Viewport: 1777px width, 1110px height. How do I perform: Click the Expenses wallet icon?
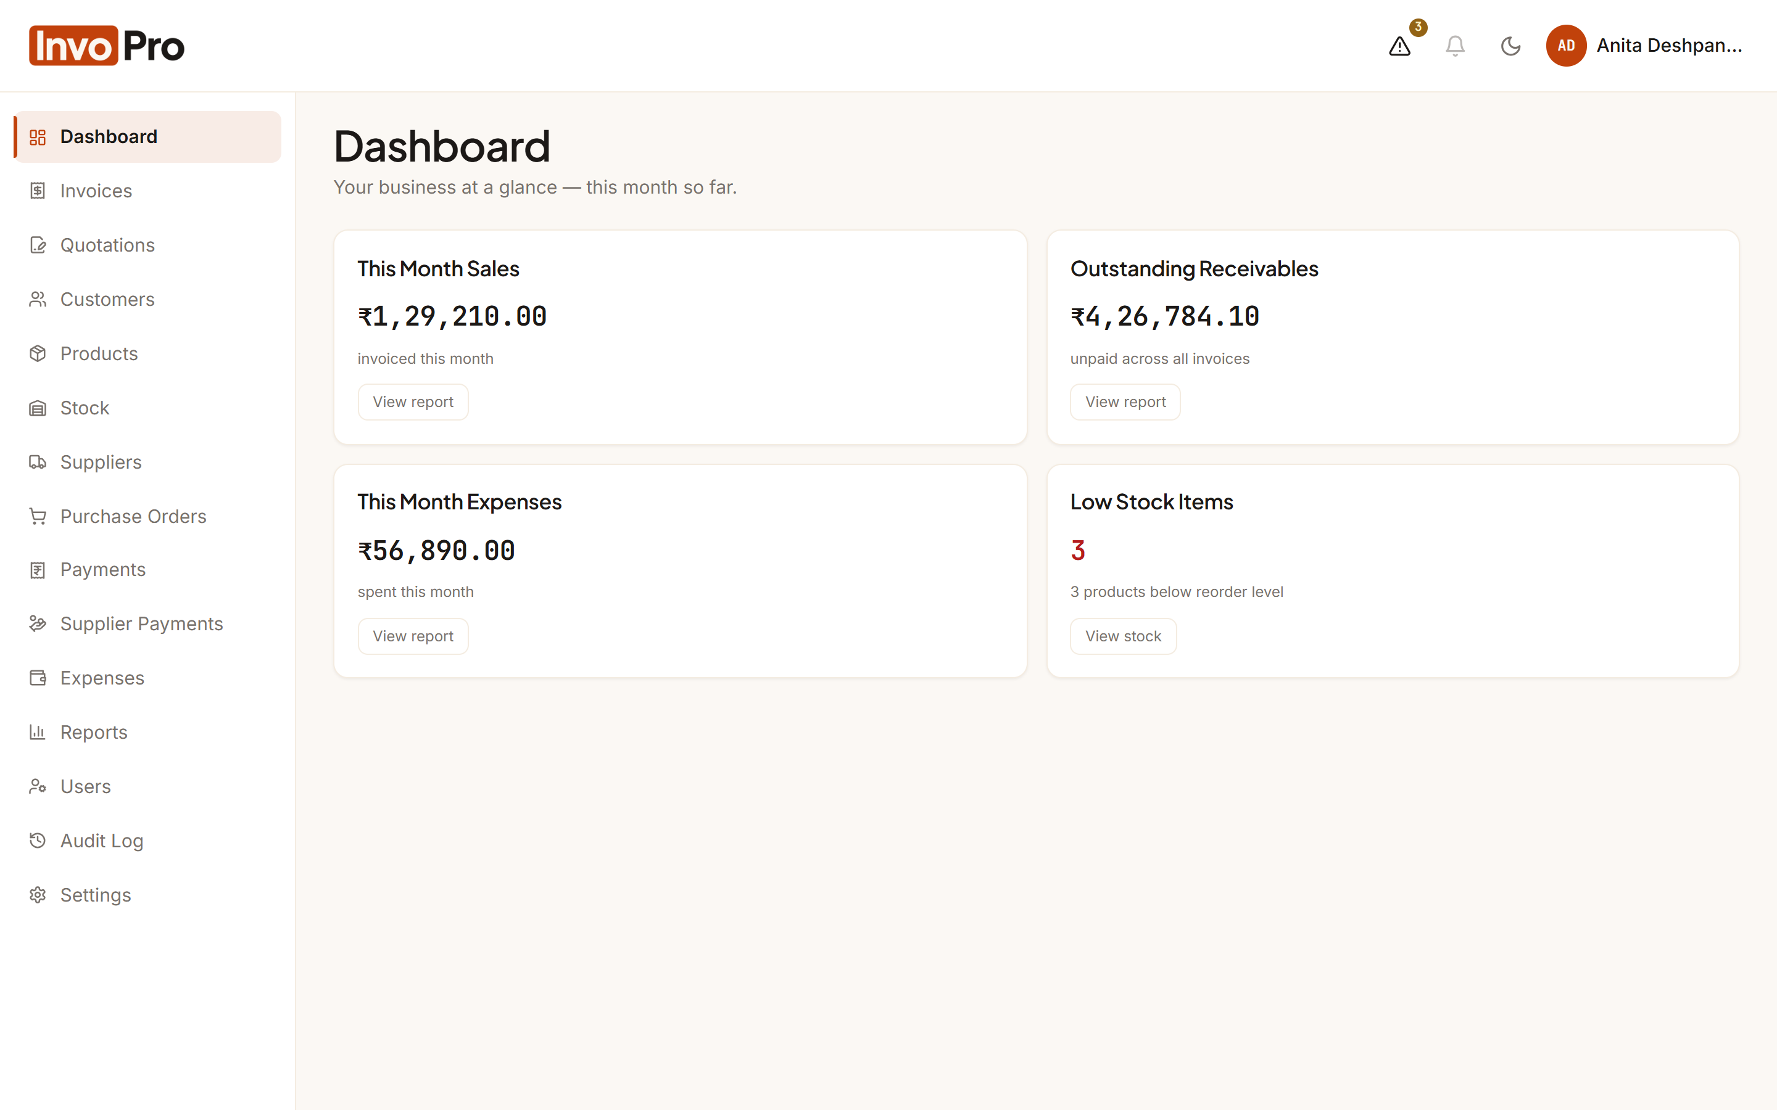tap(38, 678)
